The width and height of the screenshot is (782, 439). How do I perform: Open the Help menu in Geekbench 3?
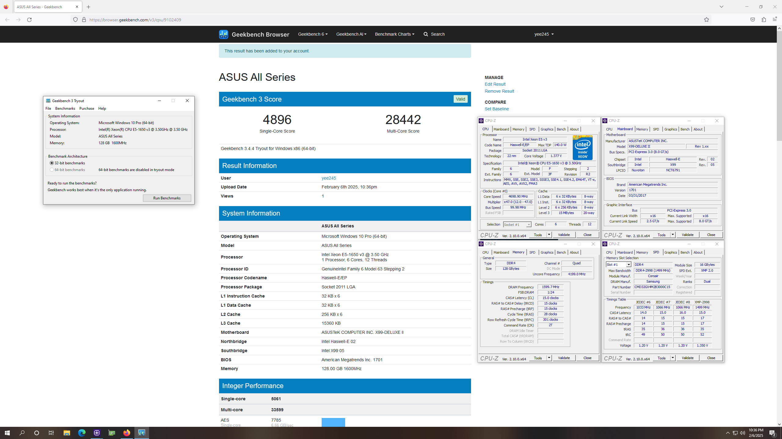[x=102, y=109]
